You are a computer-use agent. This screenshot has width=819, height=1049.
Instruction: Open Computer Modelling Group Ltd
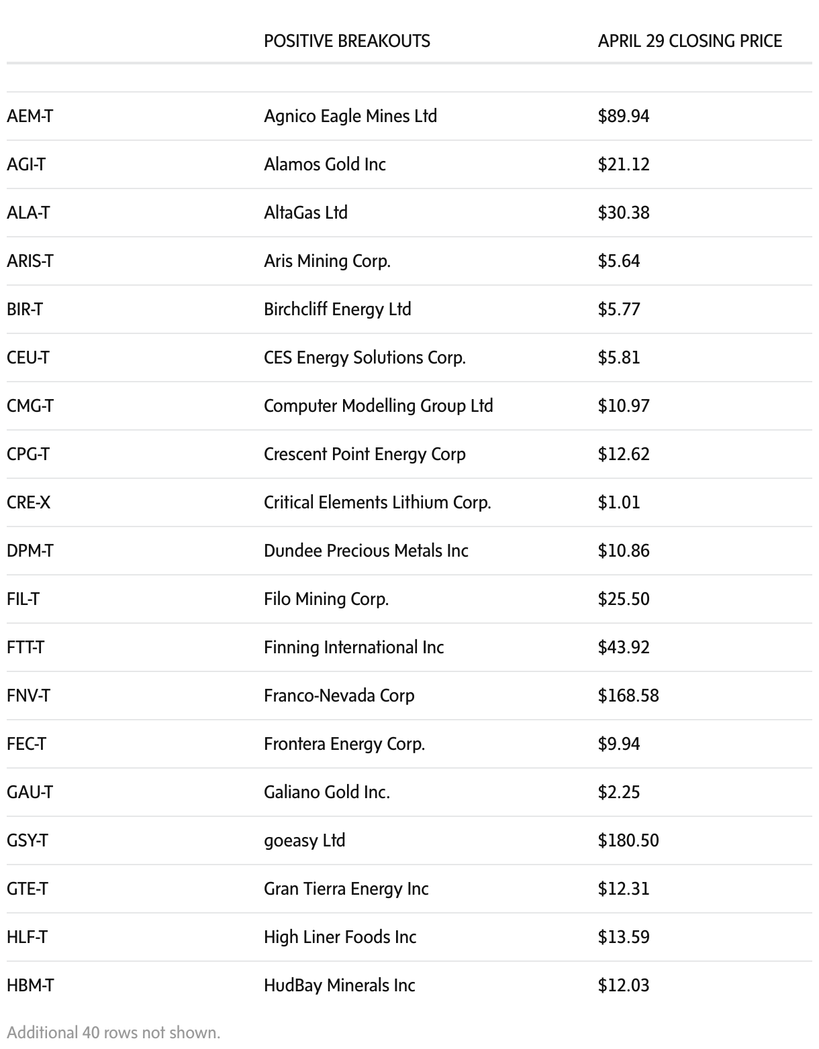point(378,406)
